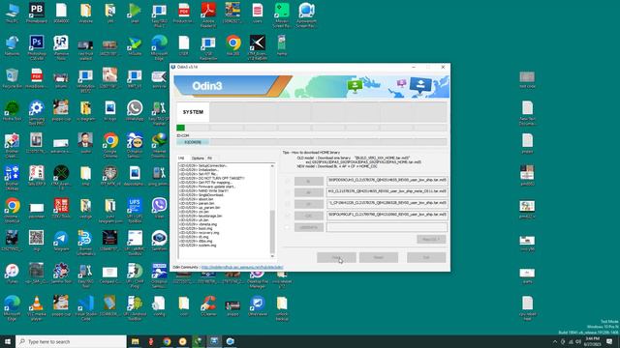Select the CCleaner desktop icon

coord(208,305)
